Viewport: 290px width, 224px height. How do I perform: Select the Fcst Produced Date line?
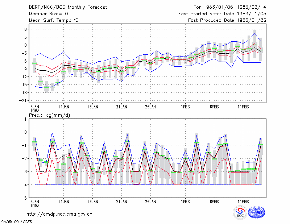[x=227, y=20]
